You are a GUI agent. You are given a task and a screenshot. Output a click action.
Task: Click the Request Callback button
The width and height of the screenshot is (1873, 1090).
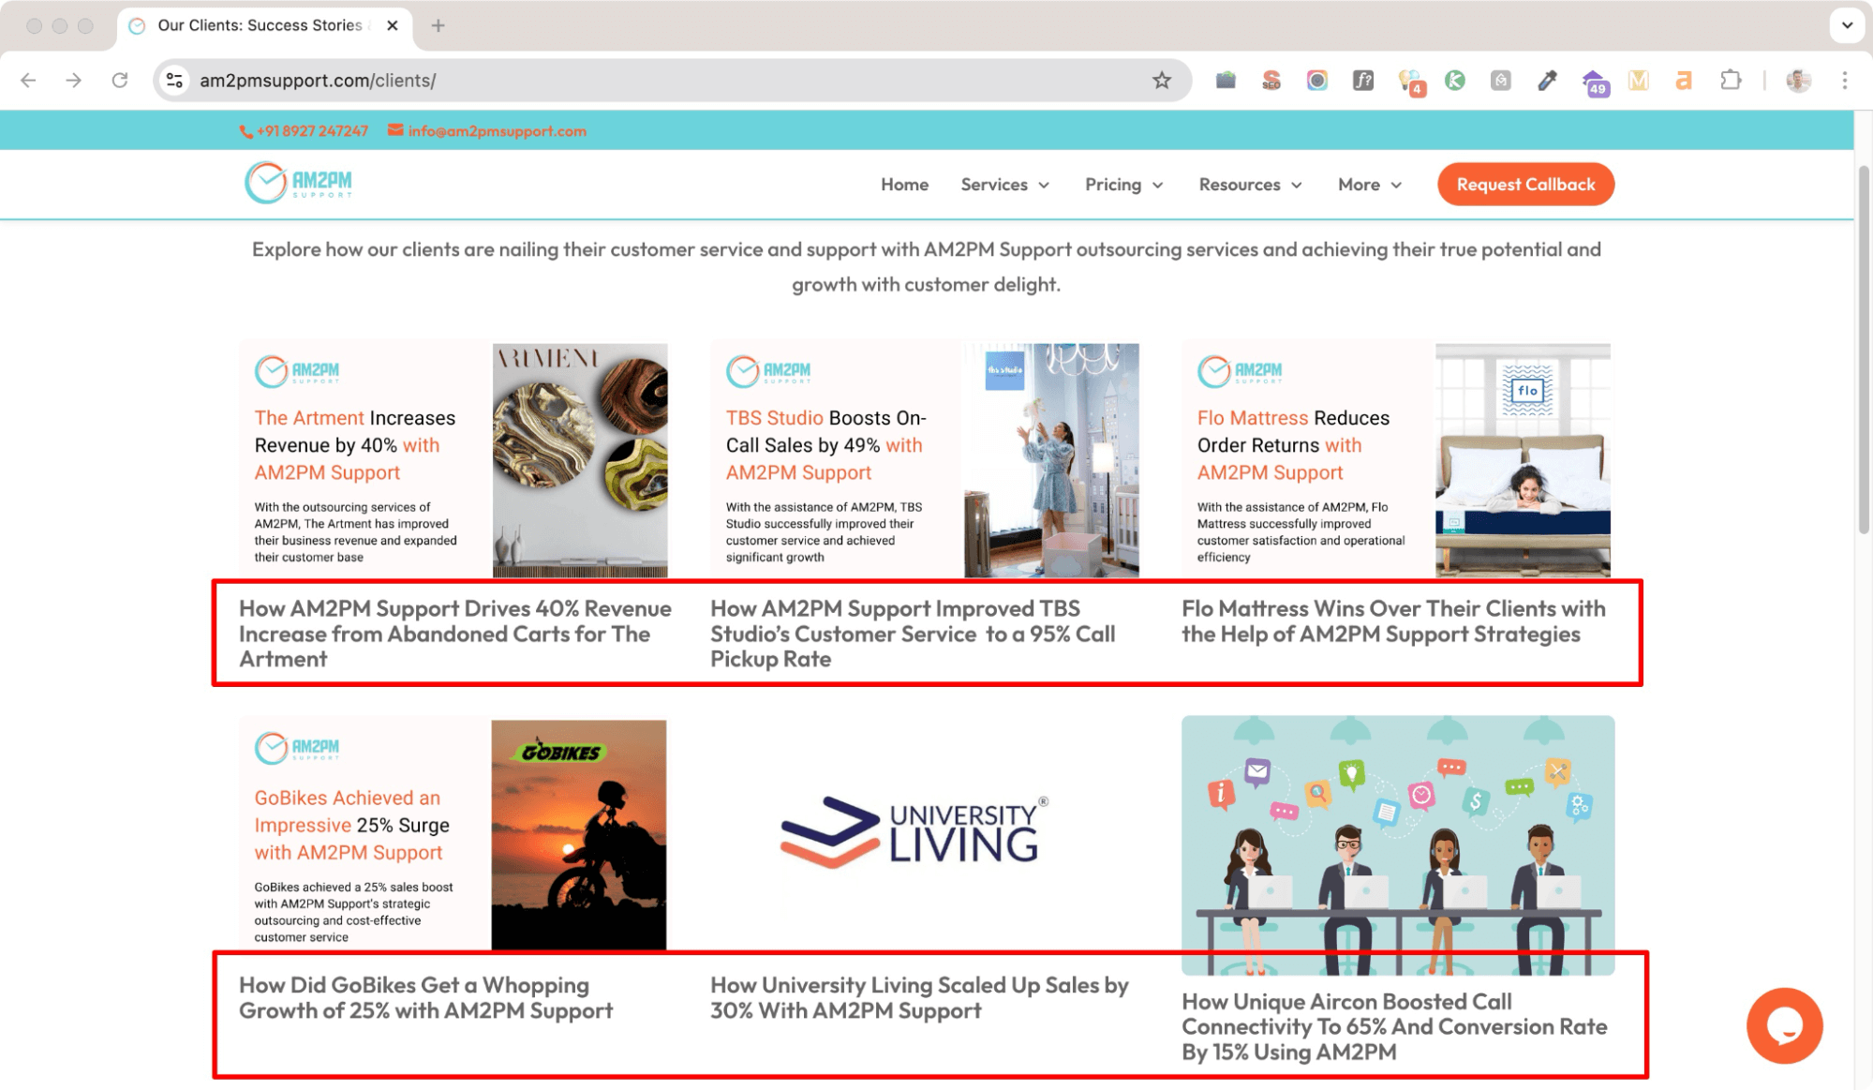(1525, 185)
